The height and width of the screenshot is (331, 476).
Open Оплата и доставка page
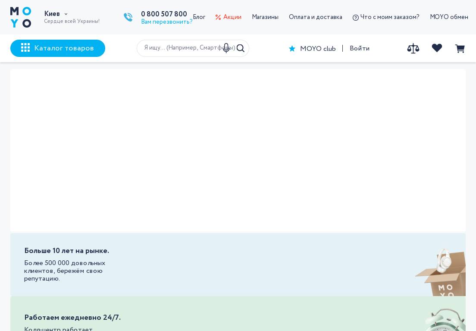316,17
